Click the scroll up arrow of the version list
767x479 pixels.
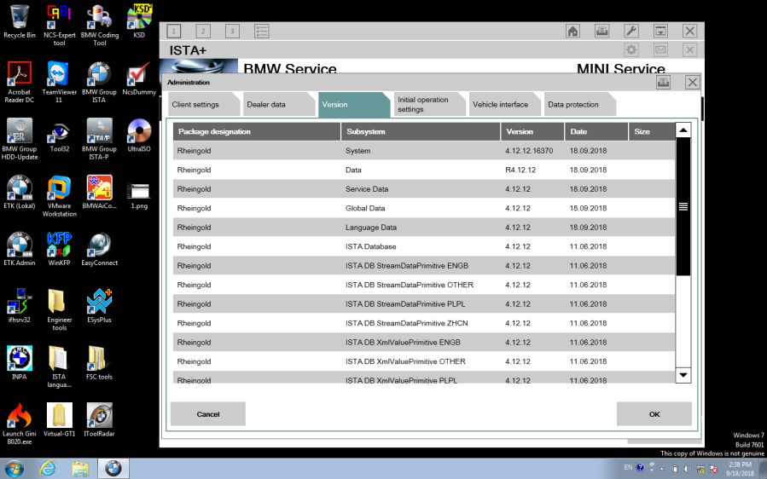(x=683, y=130)
